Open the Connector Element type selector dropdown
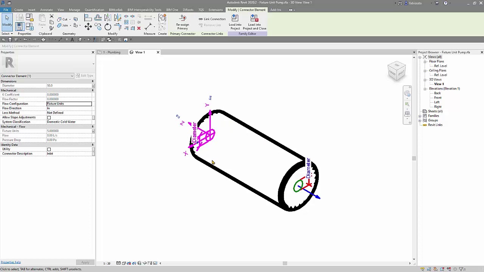 [37, 76]
